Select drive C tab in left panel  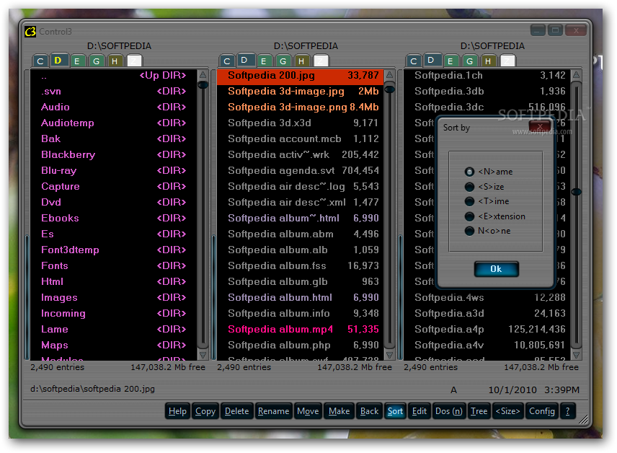tap(40, 61)
